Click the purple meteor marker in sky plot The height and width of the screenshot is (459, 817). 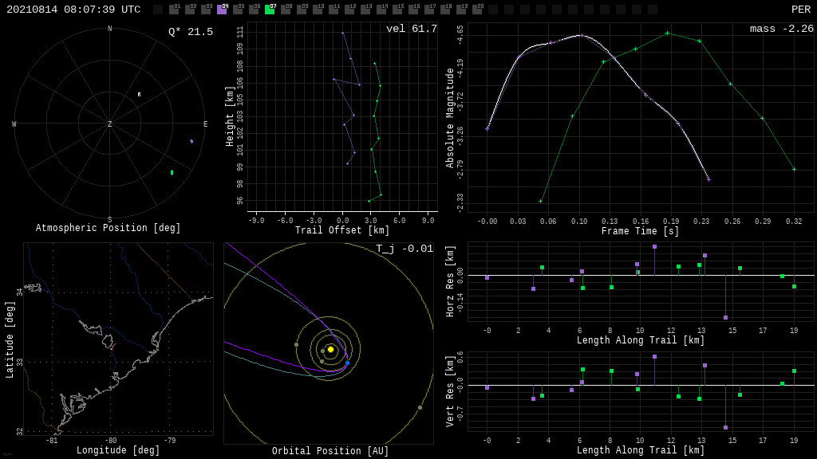(191, 141)
